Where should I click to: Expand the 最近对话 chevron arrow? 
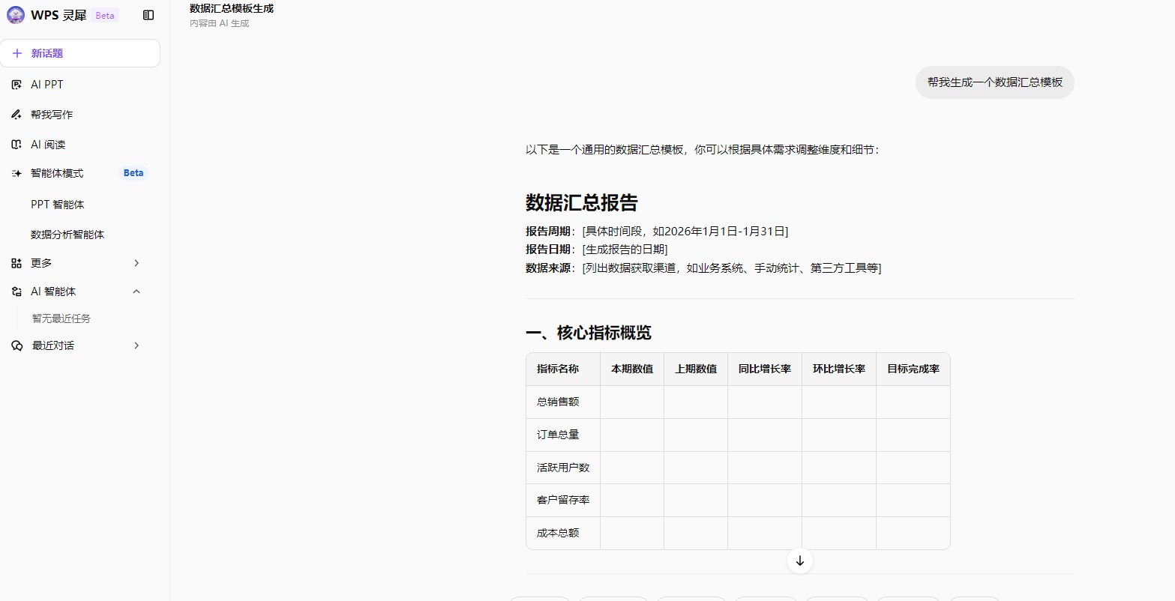click(136, 345)
